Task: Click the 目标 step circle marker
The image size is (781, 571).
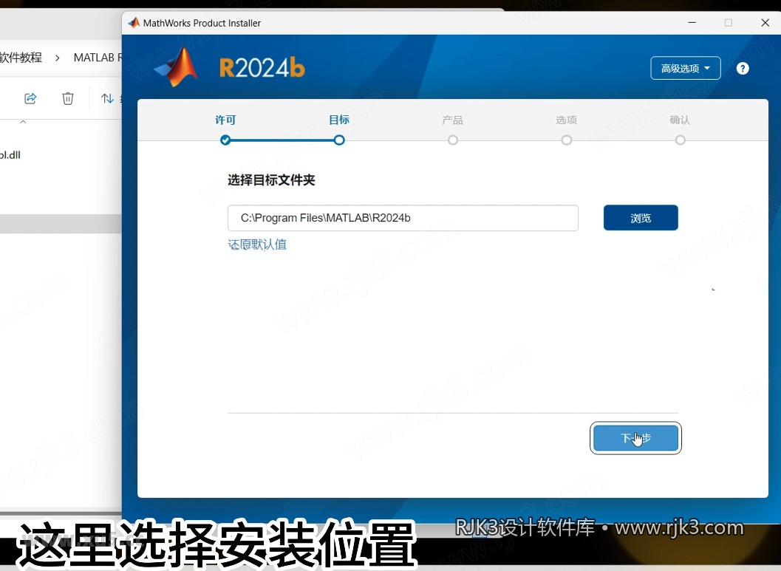Action: (x=339, y=140)
